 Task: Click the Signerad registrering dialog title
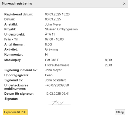17,3
